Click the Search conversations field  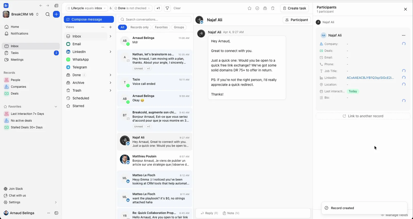(155, 19)
